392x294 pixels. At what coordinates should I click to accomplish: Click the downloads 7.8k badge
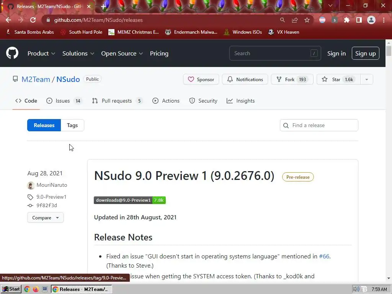point(130,200)
